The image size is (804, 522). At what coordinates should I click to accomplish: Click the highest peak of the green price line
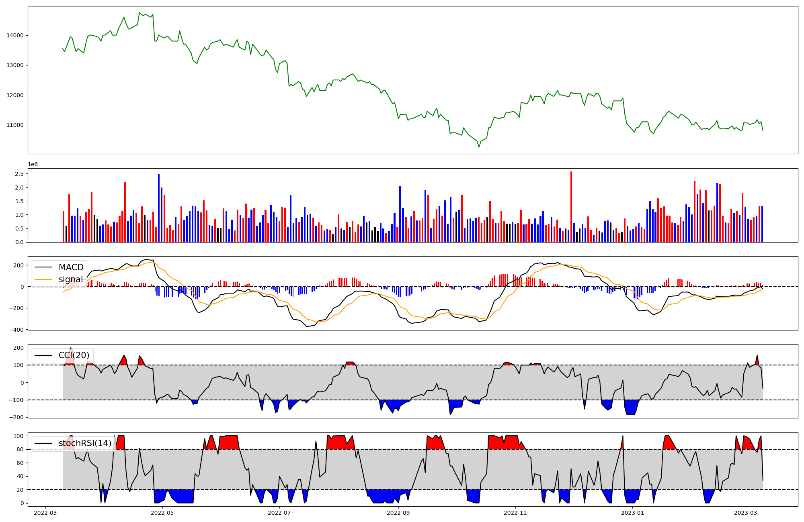tap(139, 13)
